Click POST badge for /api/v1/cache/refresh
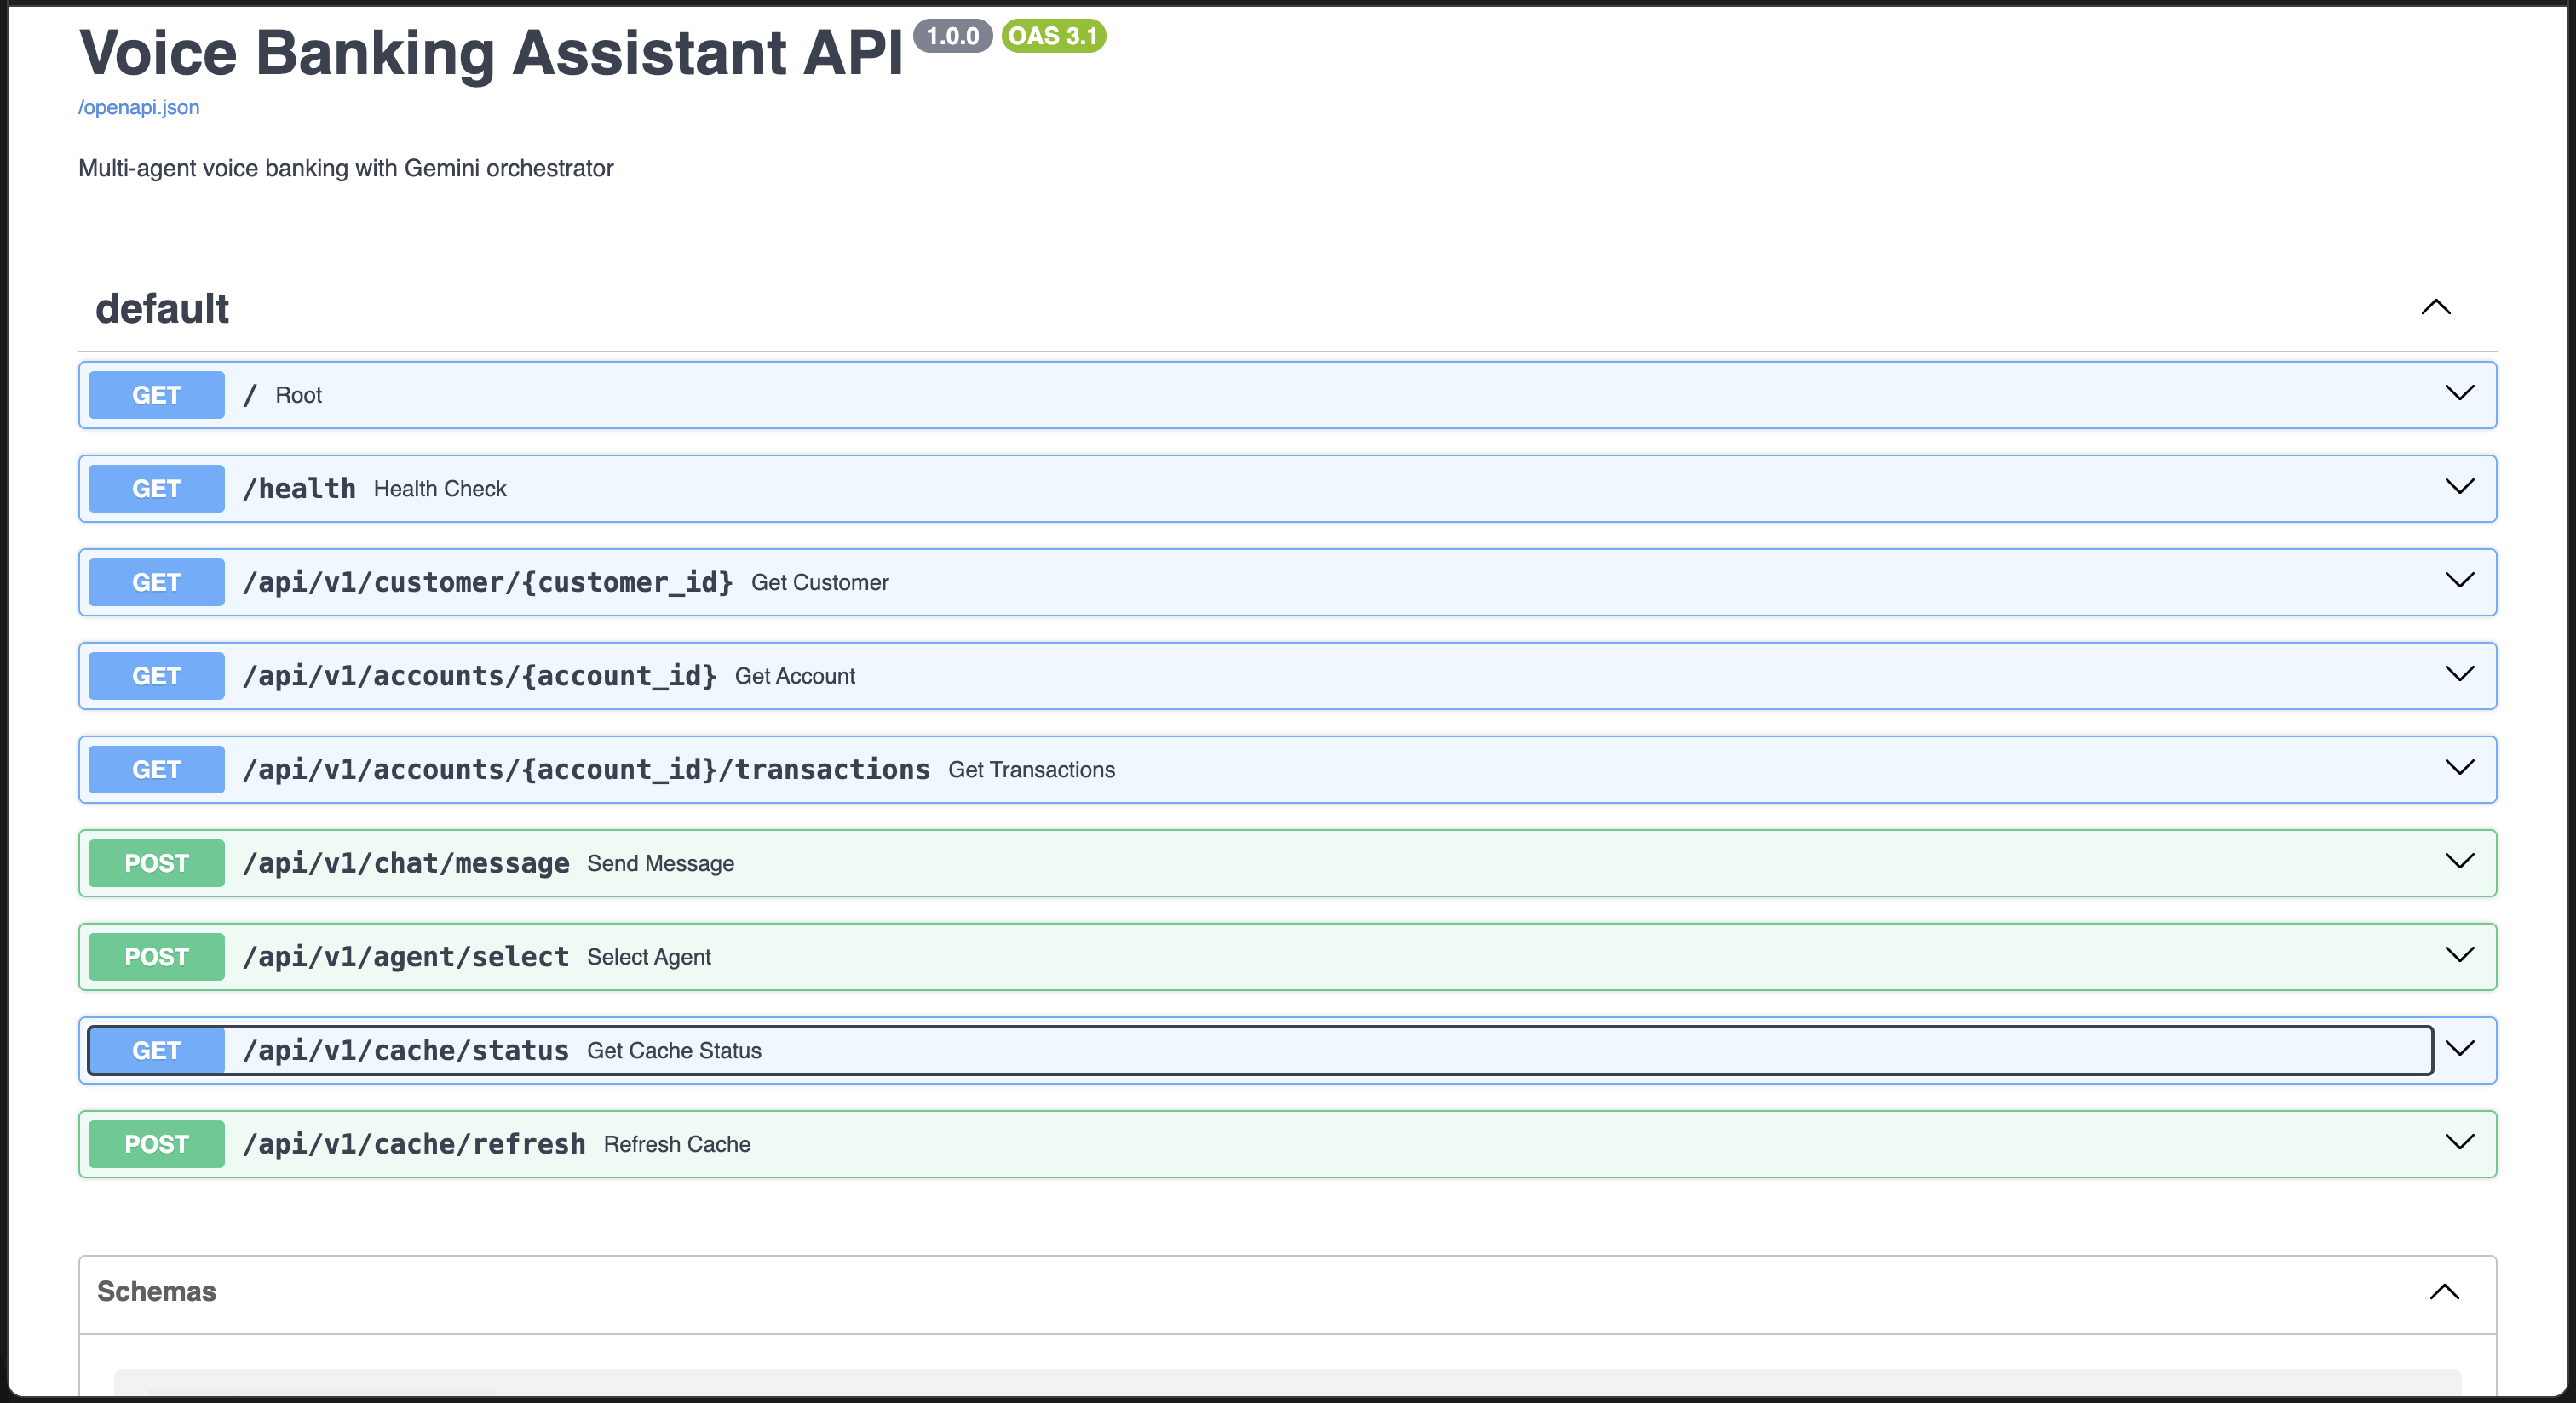 point(156,1144)
